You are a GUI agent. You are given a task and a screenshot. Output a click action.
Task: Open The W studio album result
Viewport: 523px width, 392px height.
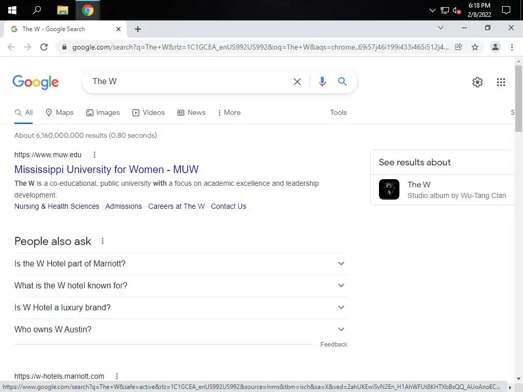pyautogui.click(x=443, y=190)
